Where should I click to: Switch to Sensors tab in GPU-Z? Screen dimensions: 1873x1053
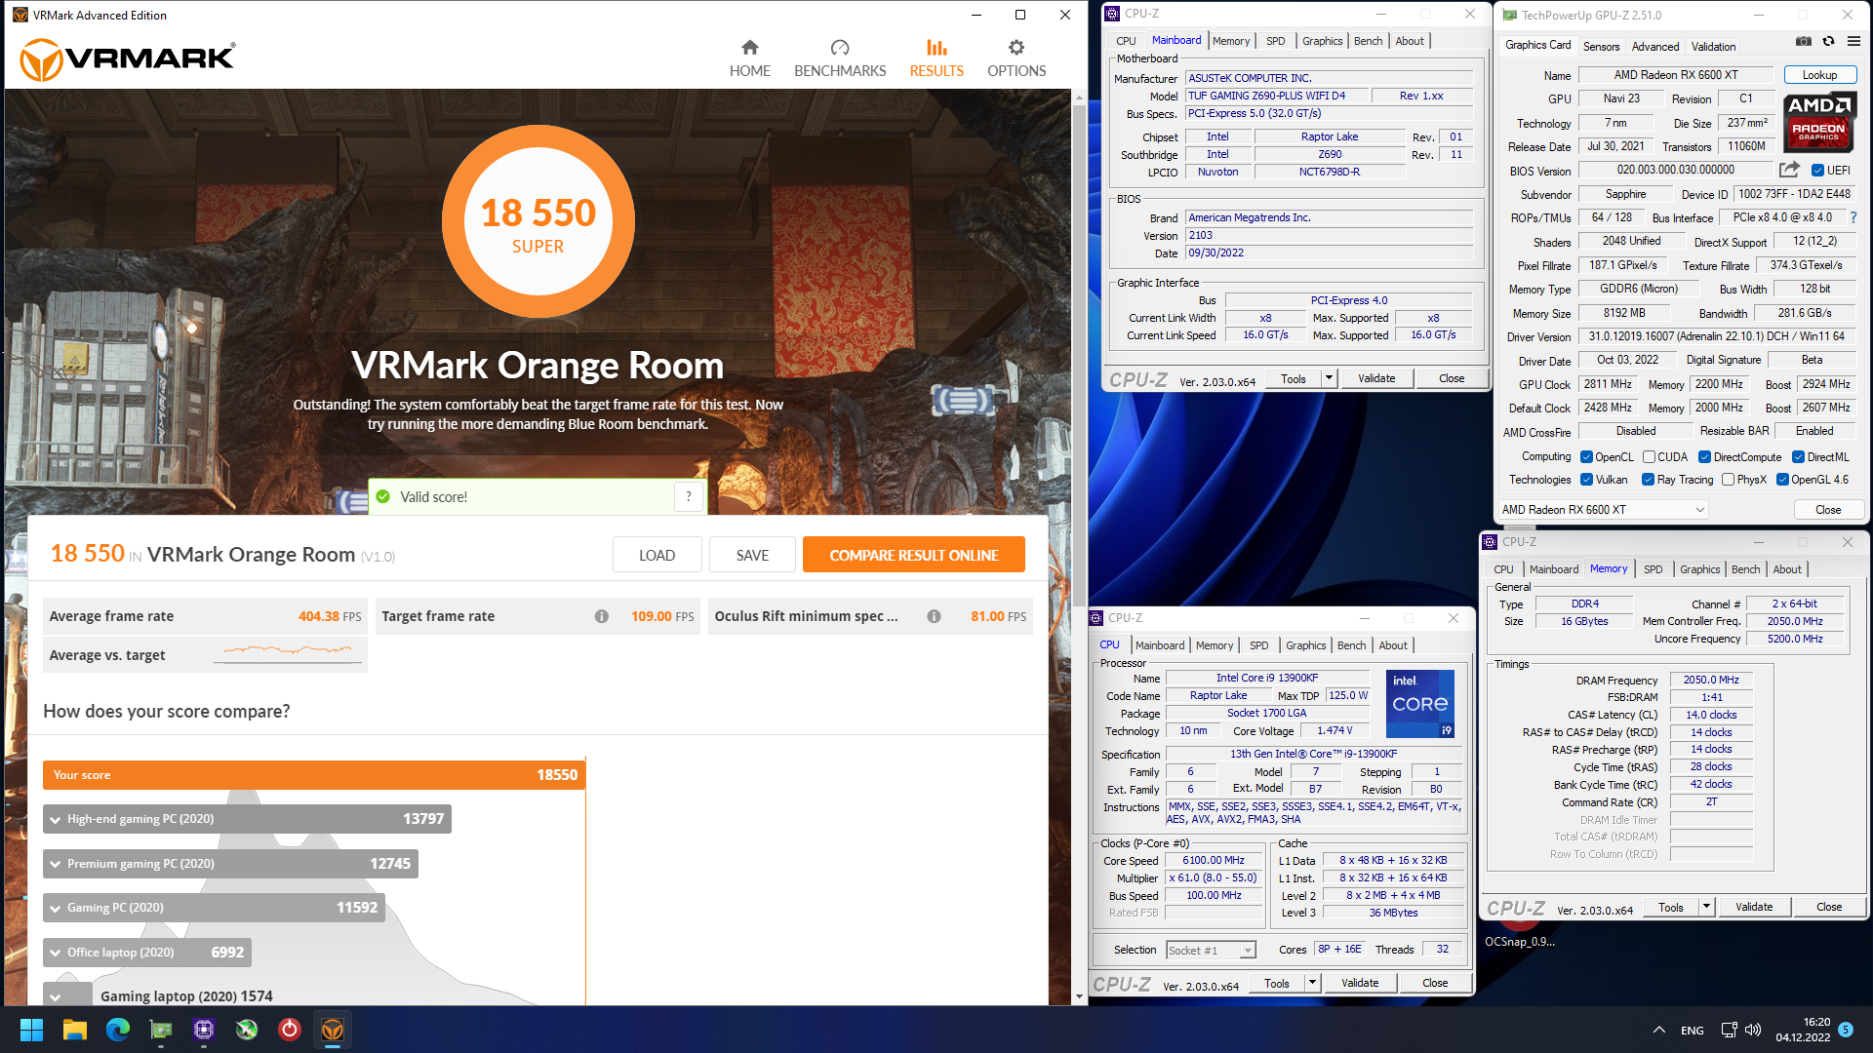coord(1601,46)
